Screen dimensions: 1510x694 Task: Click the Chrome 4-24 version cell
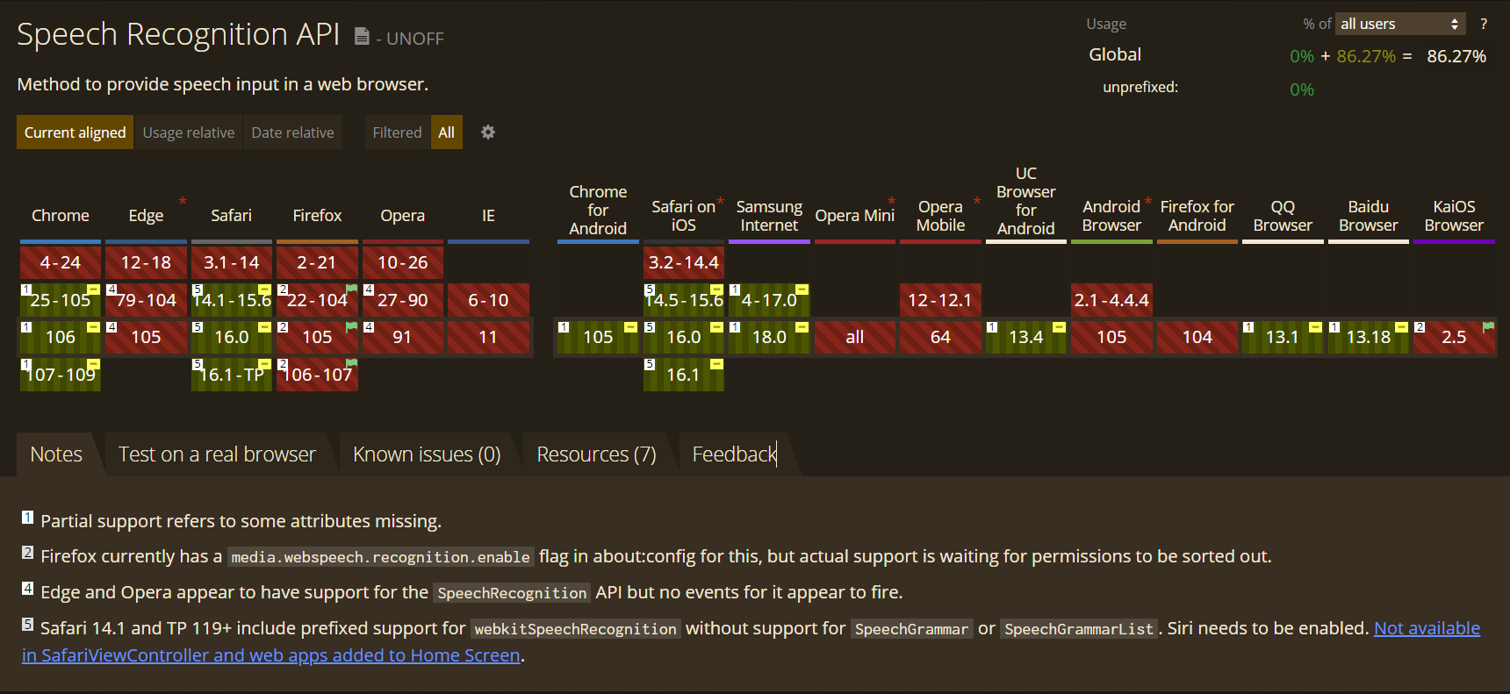tap(61, 262)
